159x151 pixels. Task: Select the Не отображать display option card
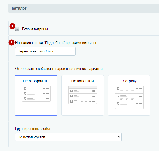(36, 95)
